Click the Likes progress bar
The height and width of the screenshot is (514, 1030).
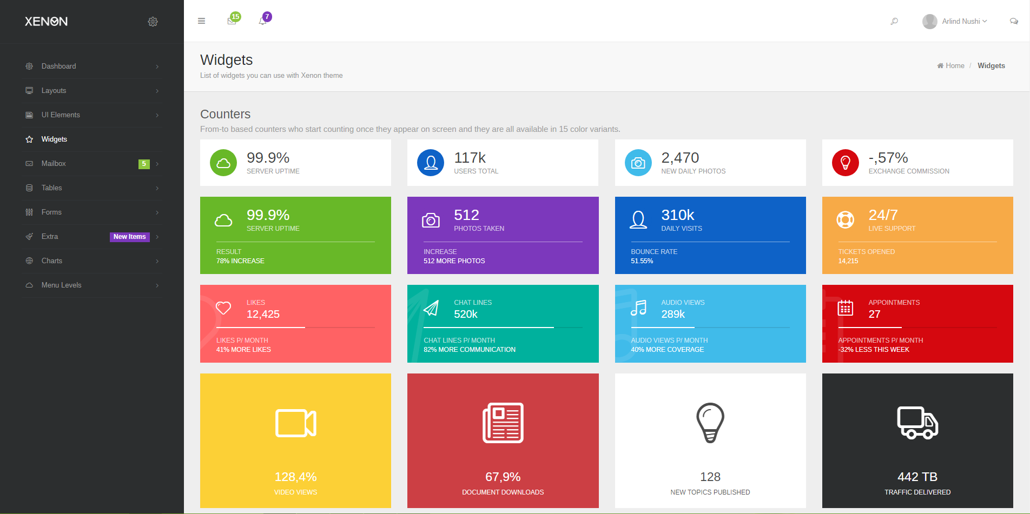click(295, 327)
